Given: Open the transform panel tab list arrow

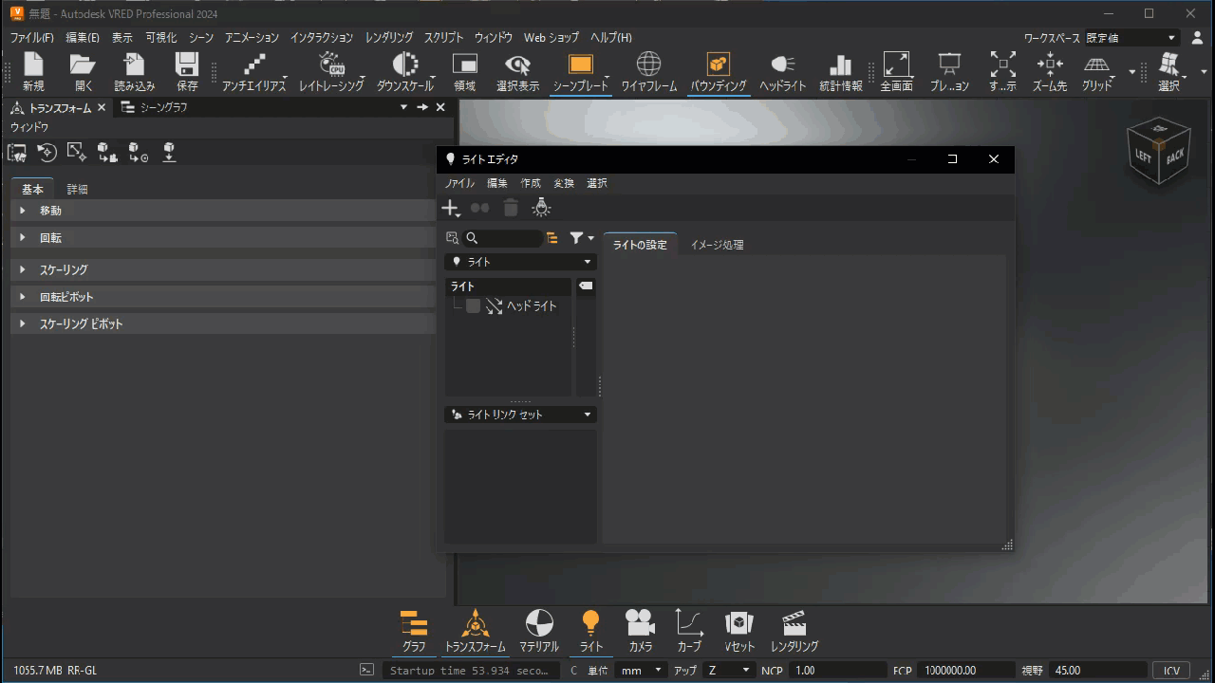Looking at the screenshot, I should [x=404, y=107].
